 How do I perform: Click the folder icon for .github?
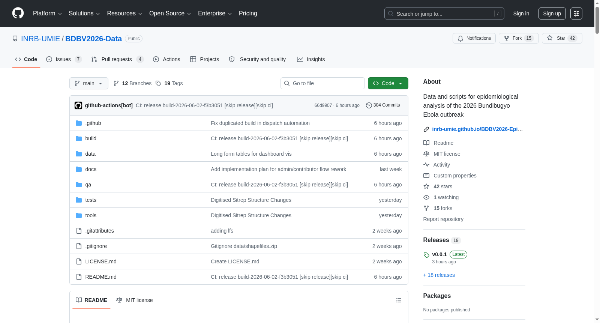[79, 123]
